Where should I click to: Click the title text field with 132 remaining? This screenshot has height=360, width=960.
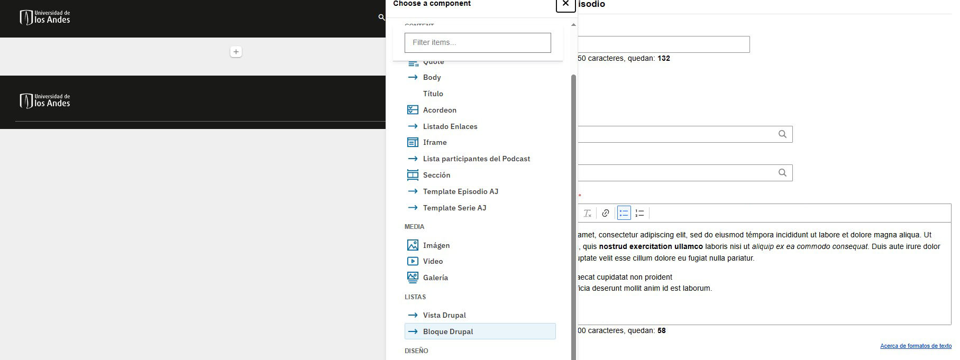click(664, 44)
